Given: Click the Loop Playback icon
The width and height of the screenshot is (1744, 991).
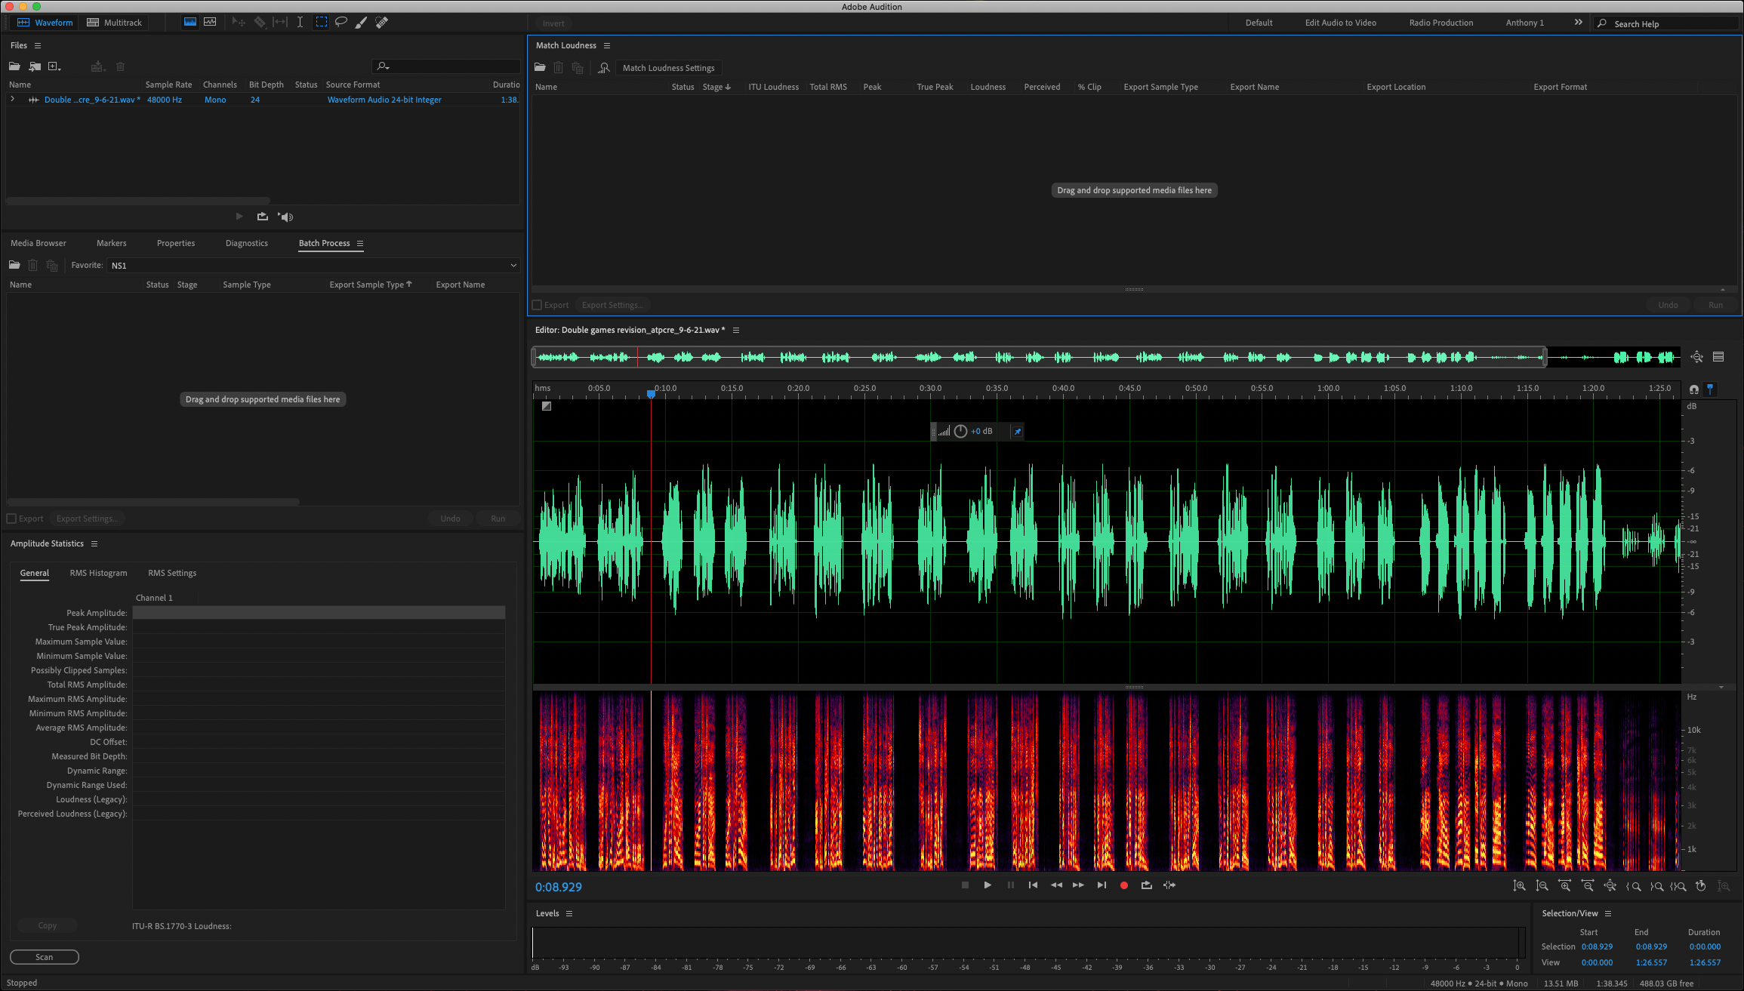Looking at the screenshot, I should coord(1146,885).
